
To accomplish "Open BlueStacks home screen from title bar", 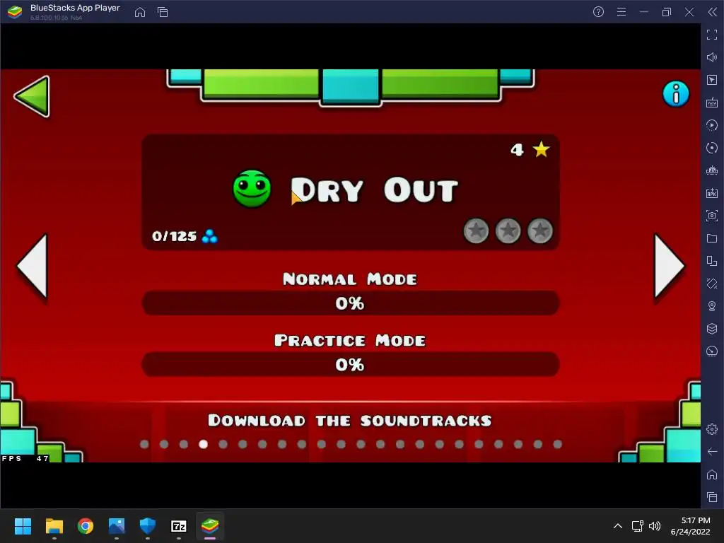I will (x=140, y=12).
